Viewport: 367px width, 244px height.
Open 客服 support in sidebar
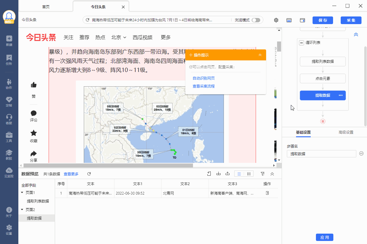pyautogui.click(x=9, y=119)
